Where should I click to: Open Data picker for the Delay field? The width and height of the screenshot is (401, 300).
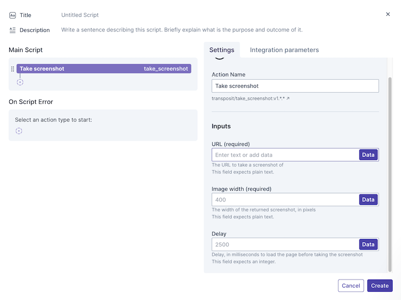coord(368,244)
